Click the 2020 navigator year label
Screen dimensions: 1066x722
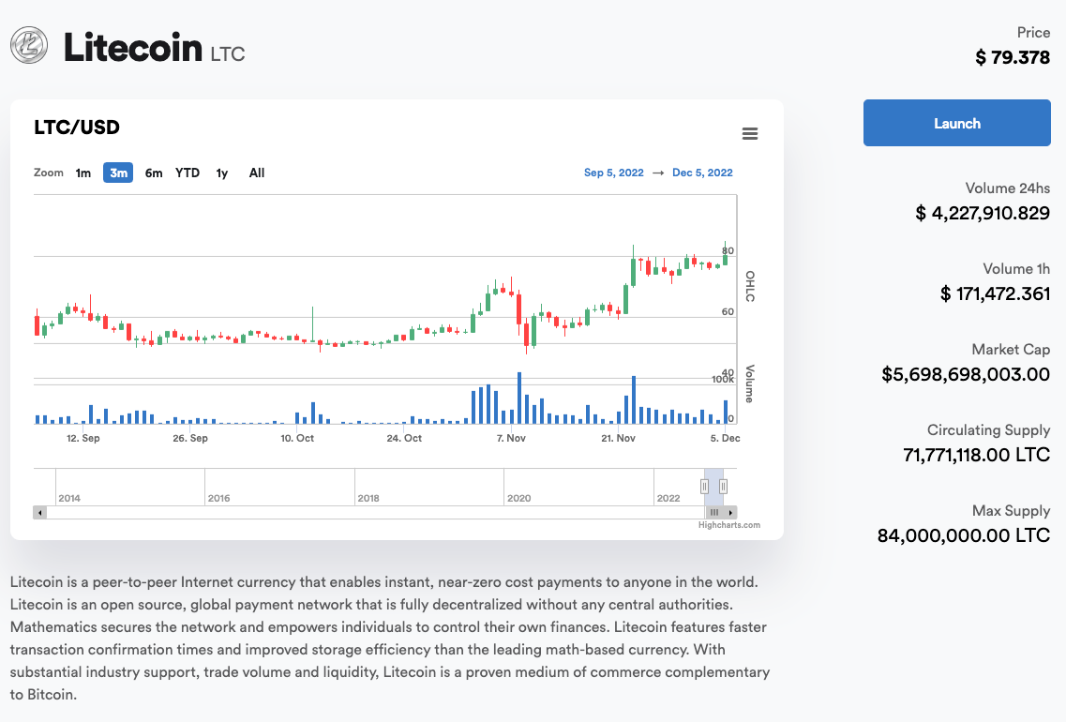point(518,498)
